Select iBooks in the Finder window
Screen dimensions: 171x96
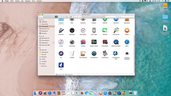click(127, 30)
